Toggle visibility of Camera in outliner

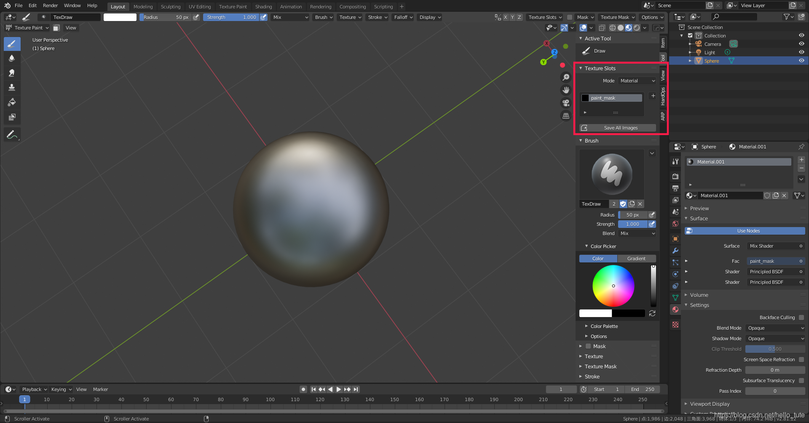tap(801, 44)
